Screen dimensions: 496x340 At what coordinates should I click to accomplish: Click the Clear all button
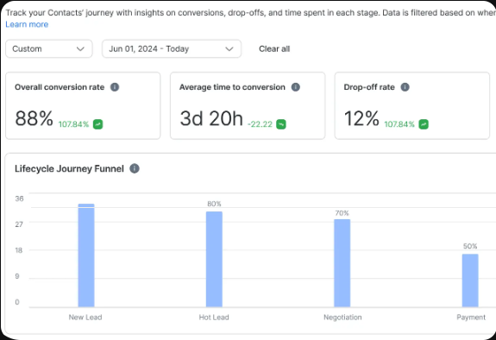pos(274,48)
